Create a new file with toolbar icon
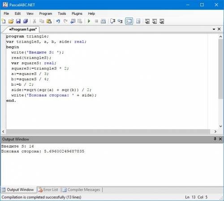224x201 pixels. [x=4, y=21]
